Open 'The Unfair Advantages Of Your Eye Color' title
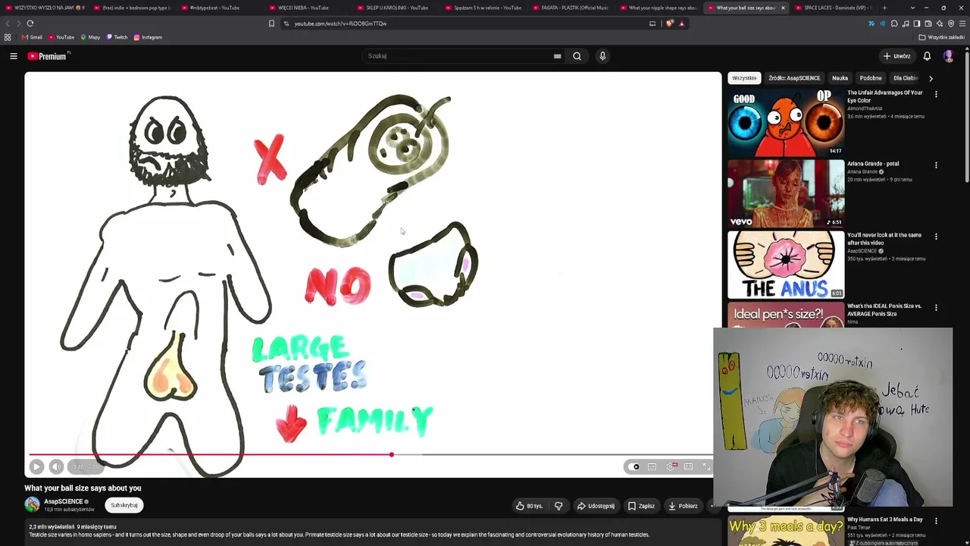 point(884,96)
